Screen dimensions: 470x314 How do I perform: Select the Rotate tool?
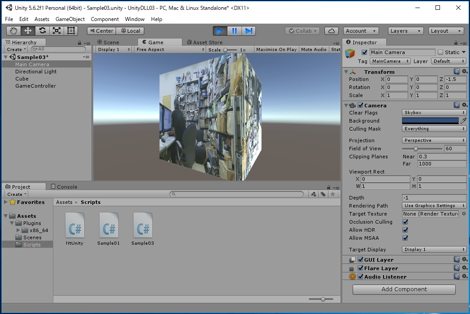(42, 31)
